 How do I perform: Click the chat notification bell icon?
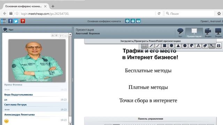coord(53,35)
